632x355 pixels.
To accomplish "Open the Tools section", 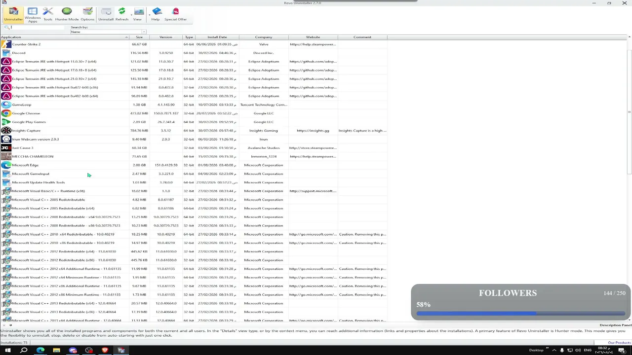I will (48, 14).
